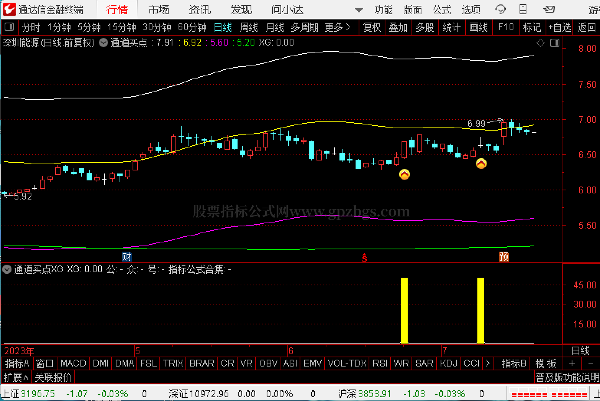Open the 通道买点XG sub-indicator dropdown arrow
Viewport: 600px width, 401px height.
point(7,269)
